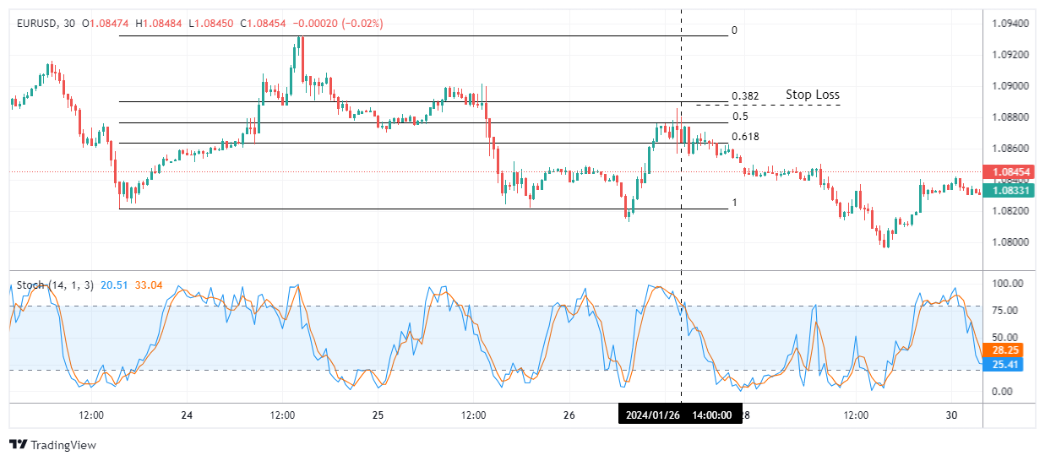
Task: Click the low value L1.08450
Action: (210, 24)
